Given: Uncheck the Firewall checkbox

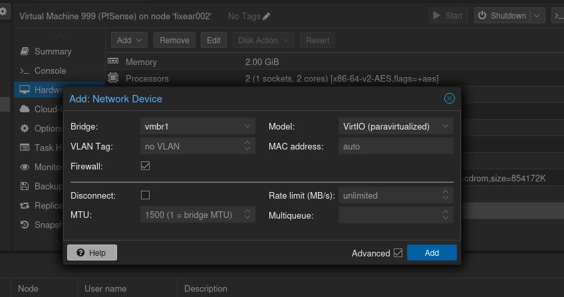Looking at the screenshot, I should [x=146, y=166].
